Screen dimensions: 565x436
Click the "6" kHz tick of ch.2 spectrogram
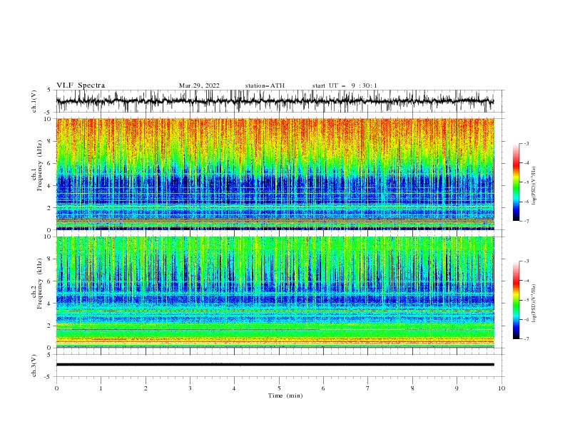[x=50, y=281]
